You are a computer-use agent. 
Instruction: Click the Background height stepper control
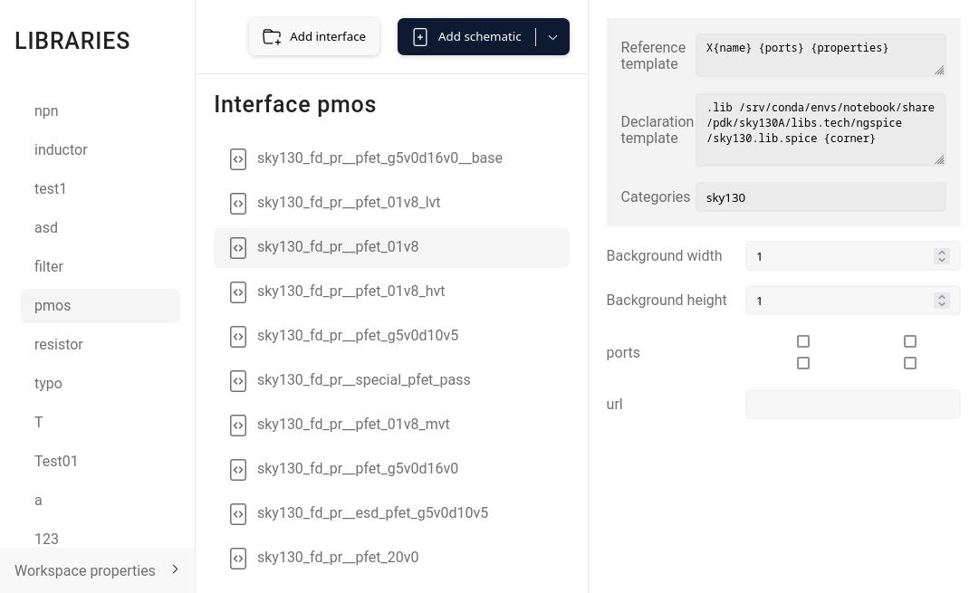(942, 301)
